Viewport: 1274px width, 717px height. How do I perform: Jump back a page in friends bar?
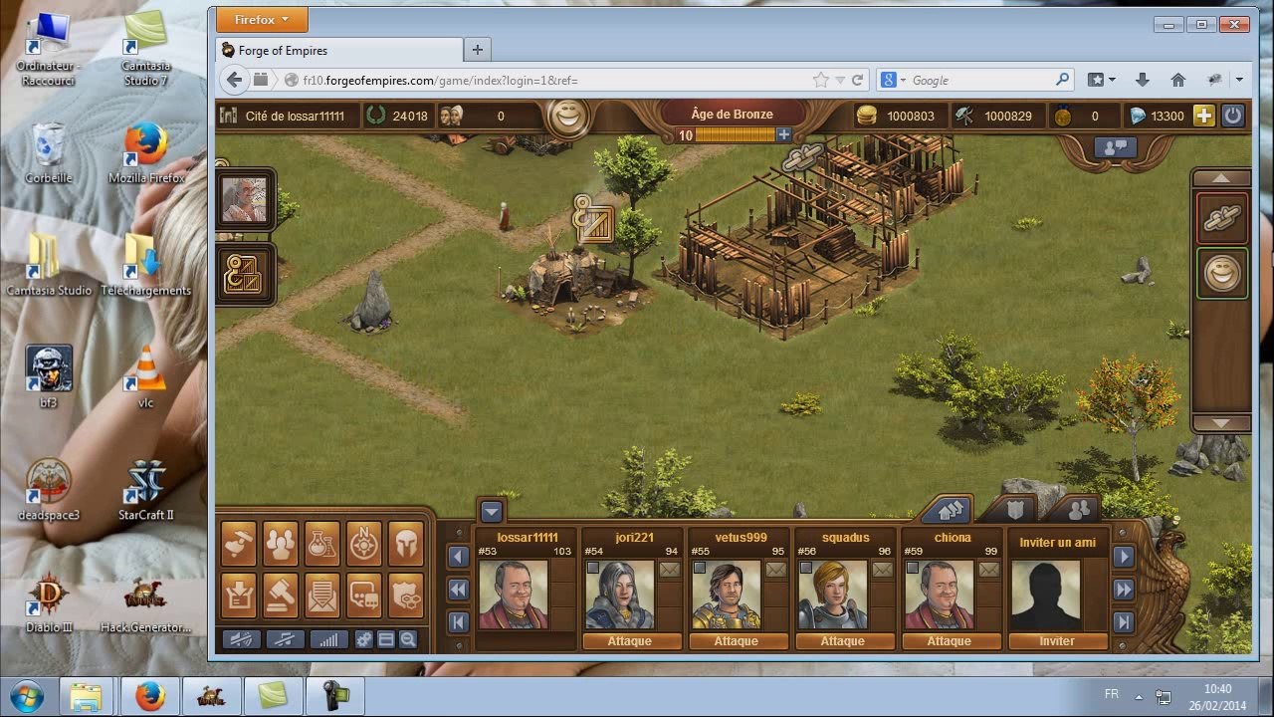pyautogui.click(x=458, y=590)
